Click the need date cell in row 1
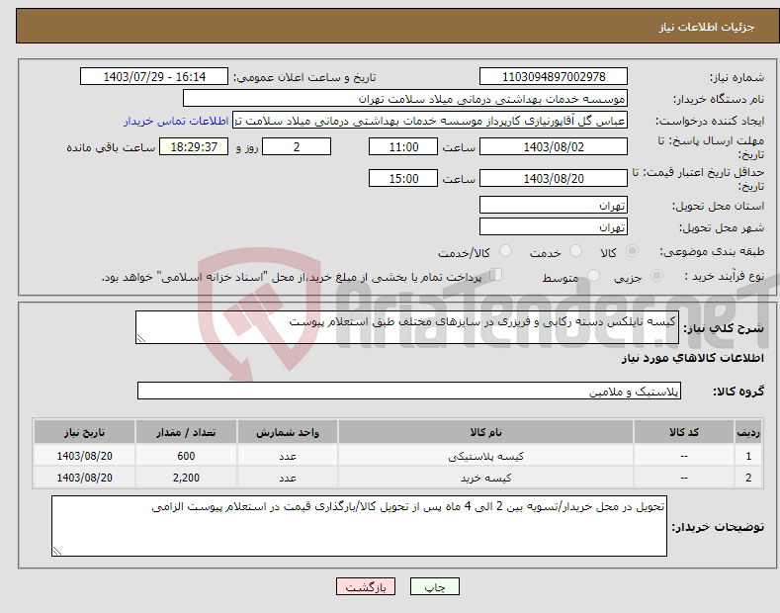Image resolution: width=780 pixels, height=613 pixels. coord(85,456)
